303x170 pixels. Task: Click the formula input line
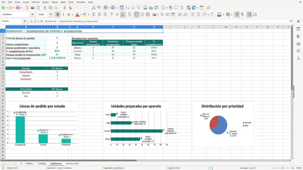pos(166,21)
